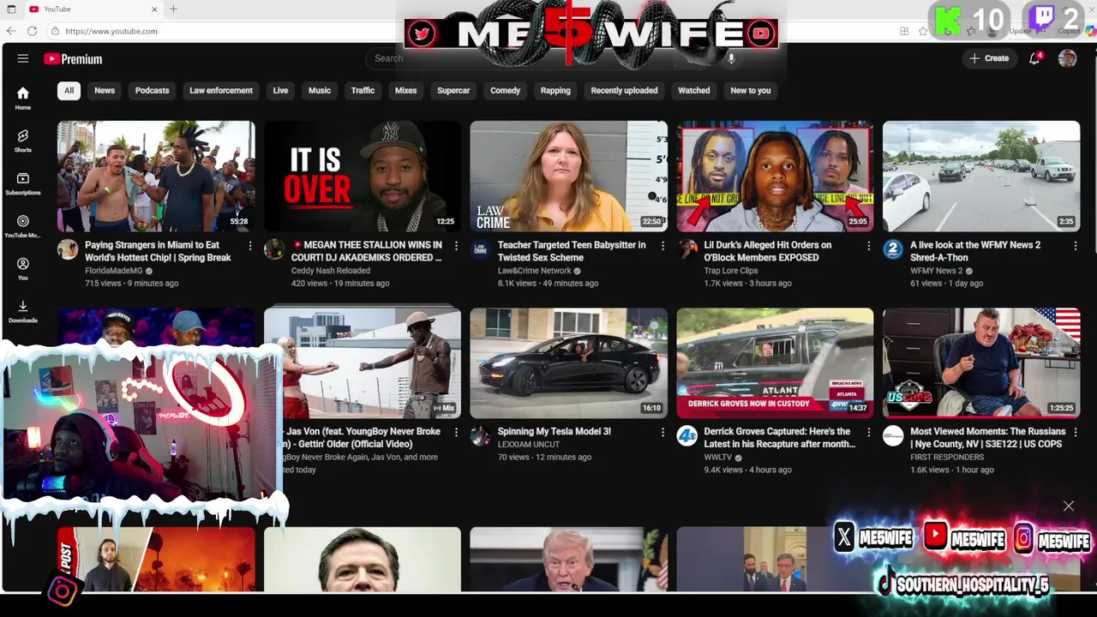Screen dimensions: 1097x617
Task: Select the Music filter chip
Action: tap(320, 90)
